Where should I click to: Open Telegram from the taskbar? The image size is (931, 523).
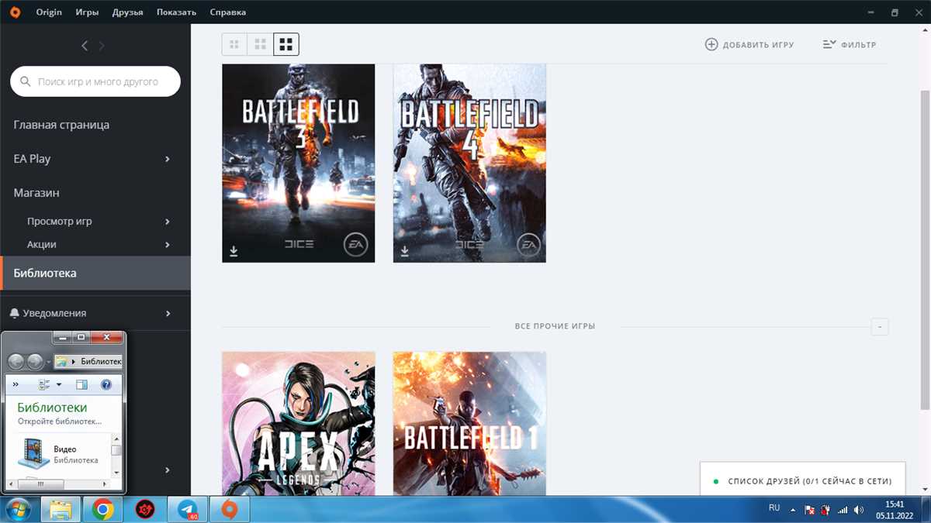click(186, 509)
